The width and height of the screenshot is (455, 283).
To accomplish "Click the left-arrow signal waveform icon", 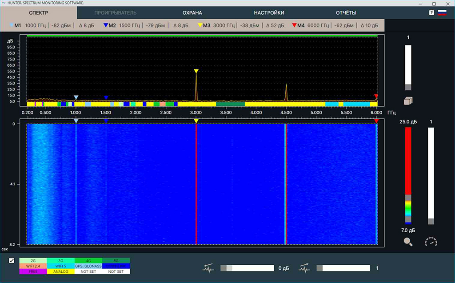I will 208,268.
